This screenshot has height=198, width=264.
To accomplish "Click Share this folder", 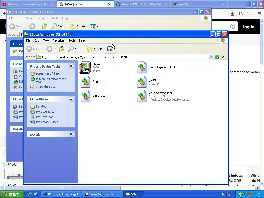I will click(46, 87).
